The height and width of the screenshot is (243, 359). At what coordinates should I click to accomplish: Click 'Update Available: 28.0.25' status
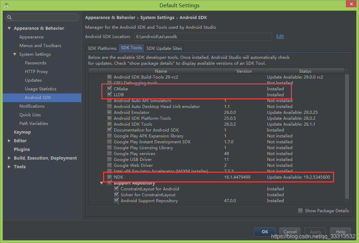pyautogui.click(x=292, y=112)
